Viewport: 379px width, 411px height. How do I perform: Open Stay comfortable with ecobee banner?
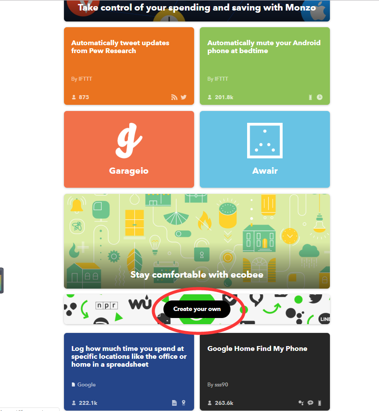click(197, 241)
